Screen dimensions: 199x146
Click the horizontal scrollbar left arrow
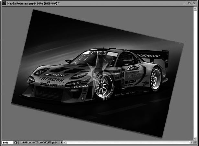click(65, 142)
